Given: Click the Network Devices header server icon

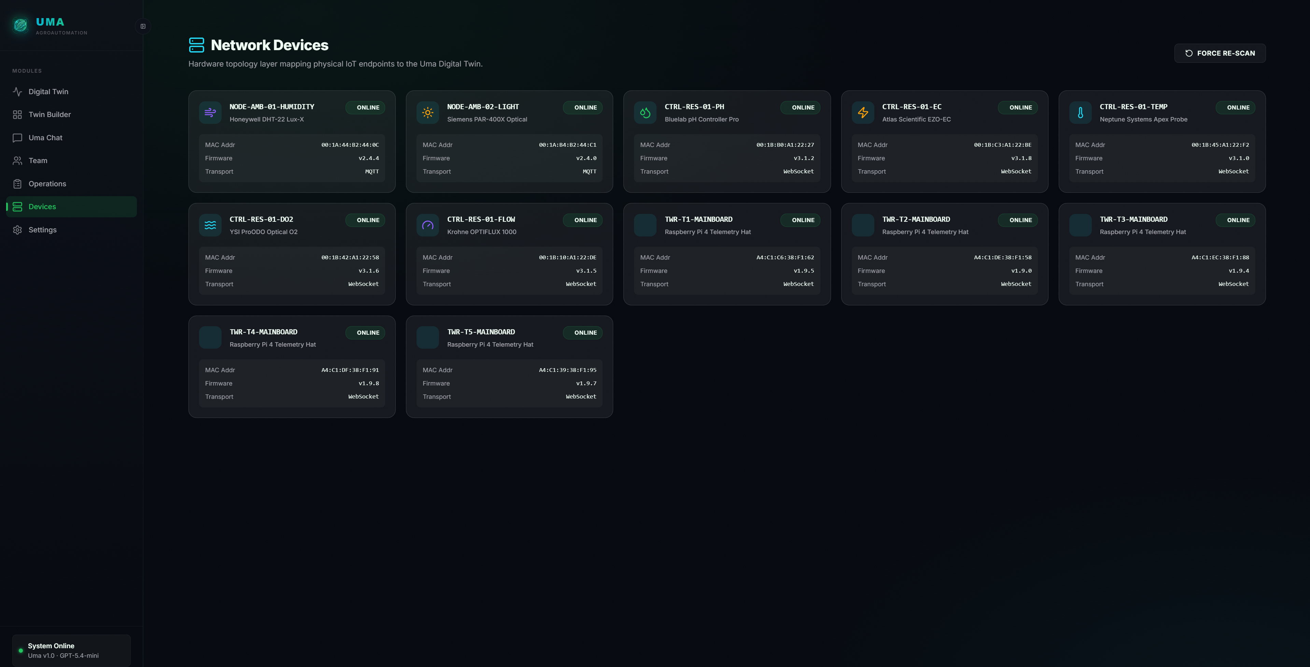Looking at the screenshot, I should (196, 45).
